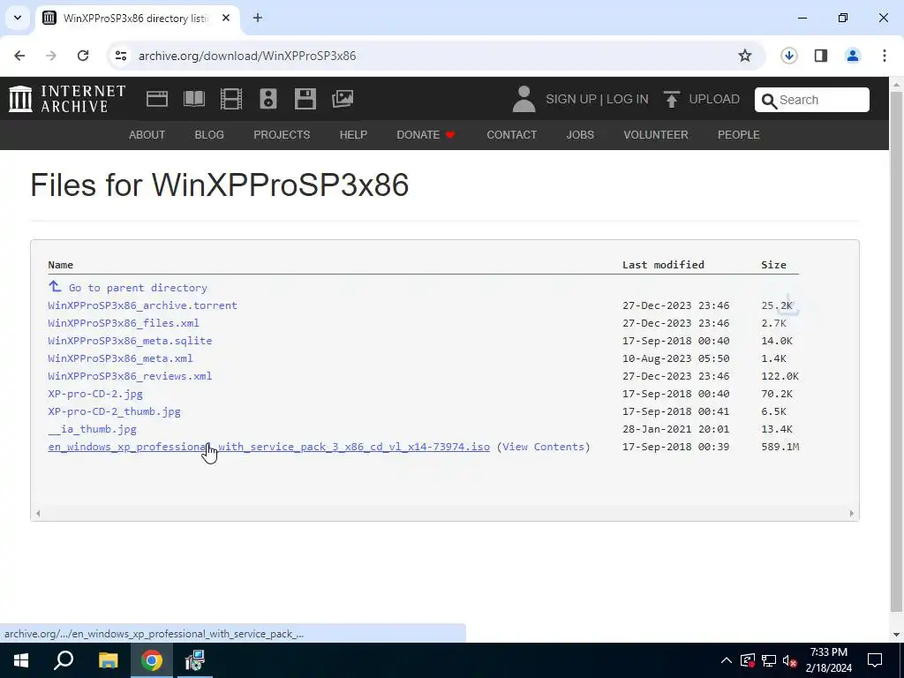This screenshot has width=904, height=678.
Task: Open the tab search dropdown
Action: pyautogui.click(x=18, y=18)
